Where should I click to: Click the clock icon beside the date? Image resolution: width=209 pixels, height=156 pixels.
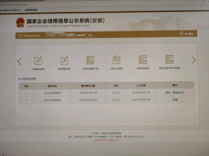coord(21,36)
